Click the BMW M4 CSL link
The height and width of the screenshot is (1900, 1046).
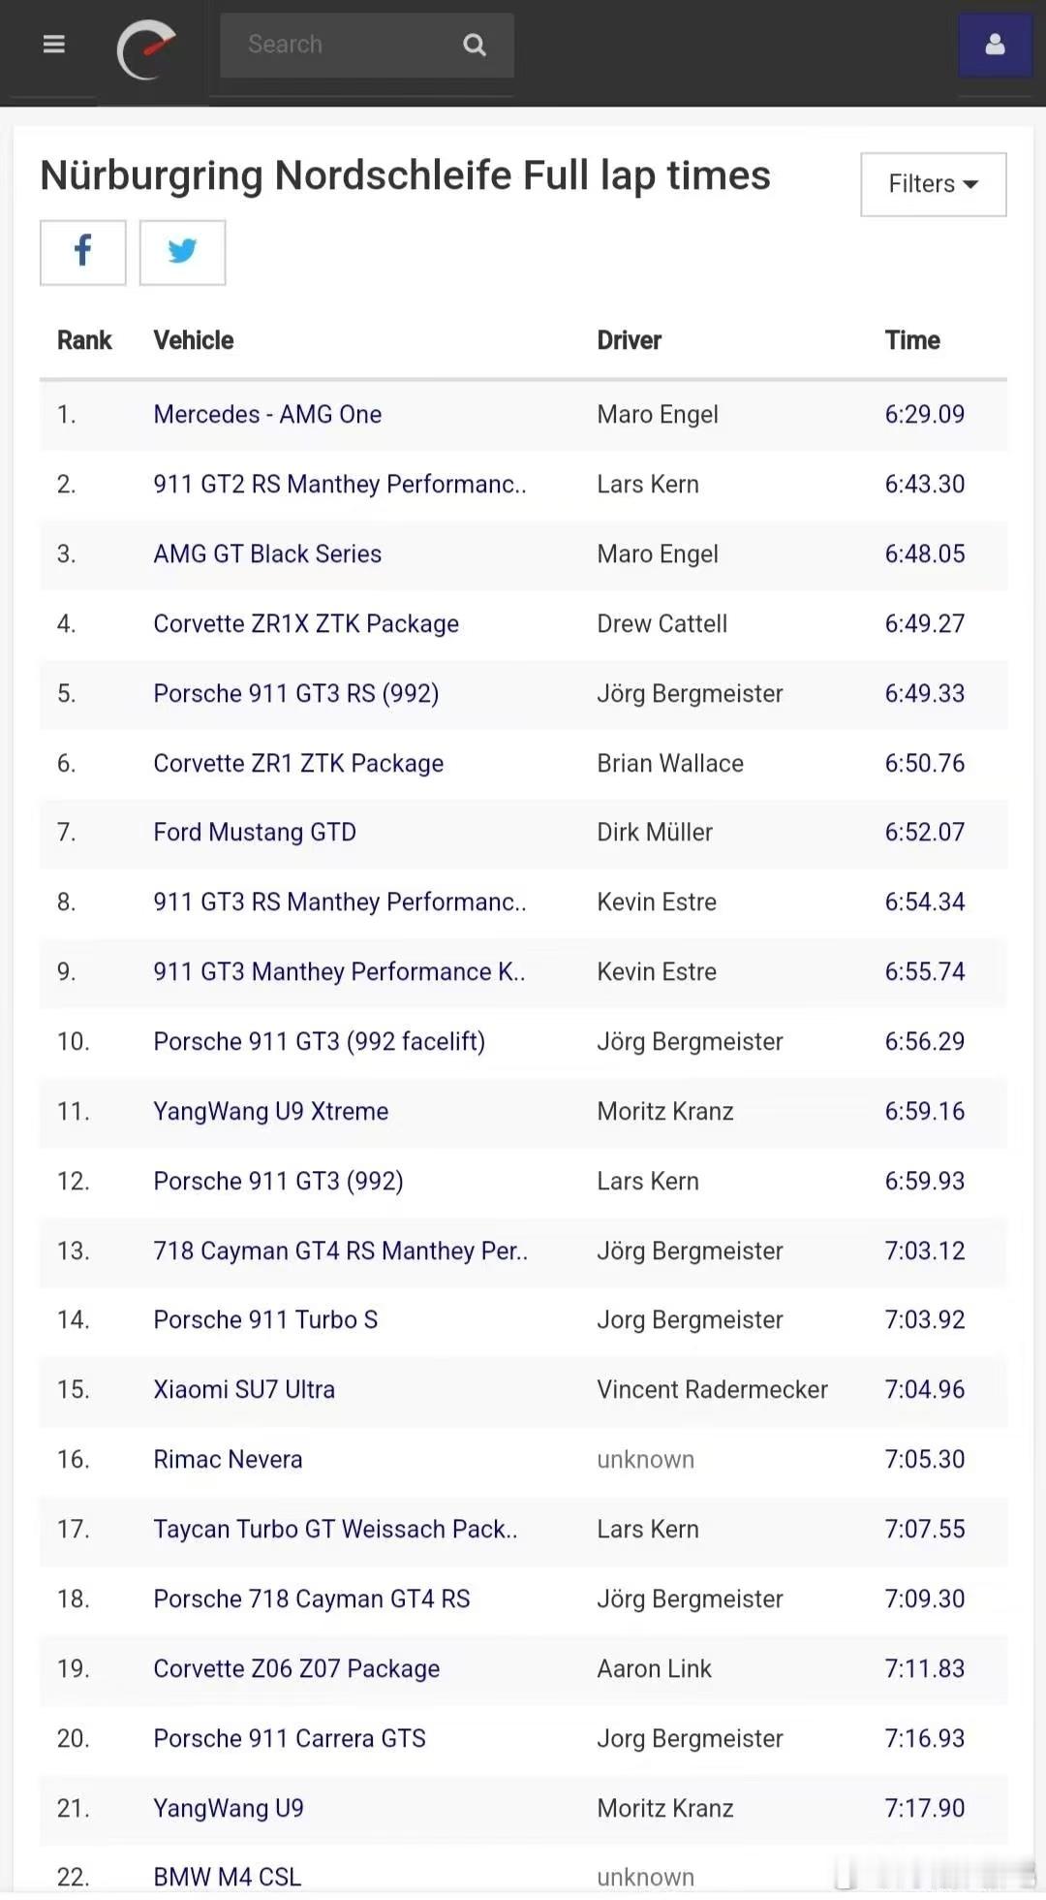coord(228,1877)
